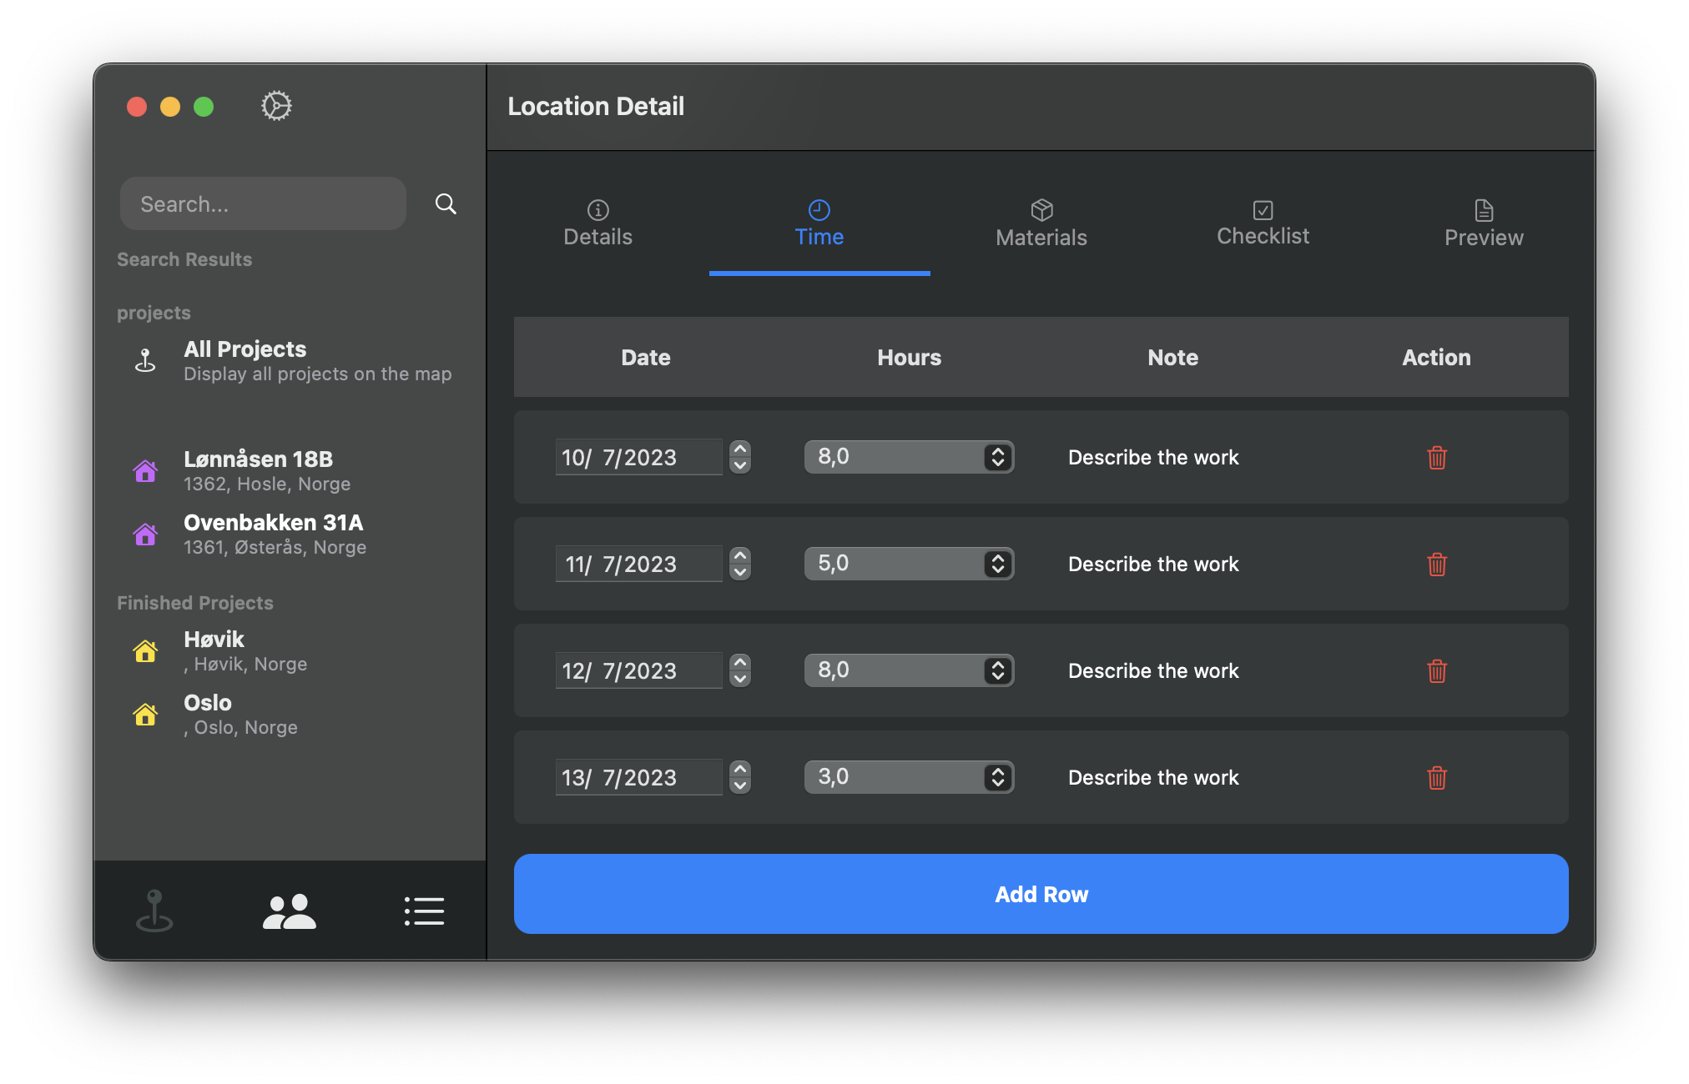The width and height of the screenshot is (1689, 1084).
Task: Click '1362, Hosle, Norge' address text
Action: coord(267,484)
